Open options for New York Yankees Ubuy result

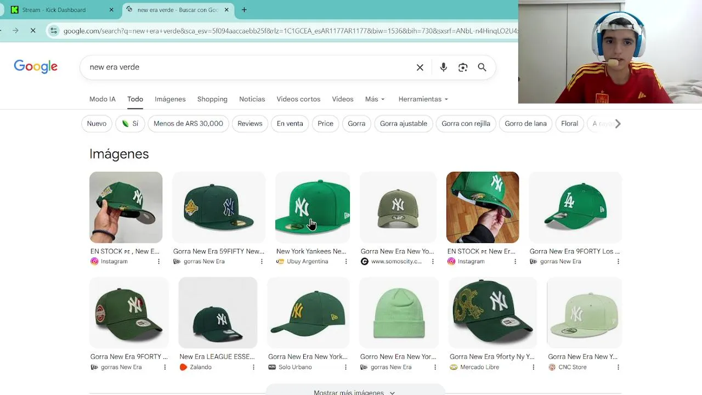point(346,262)
